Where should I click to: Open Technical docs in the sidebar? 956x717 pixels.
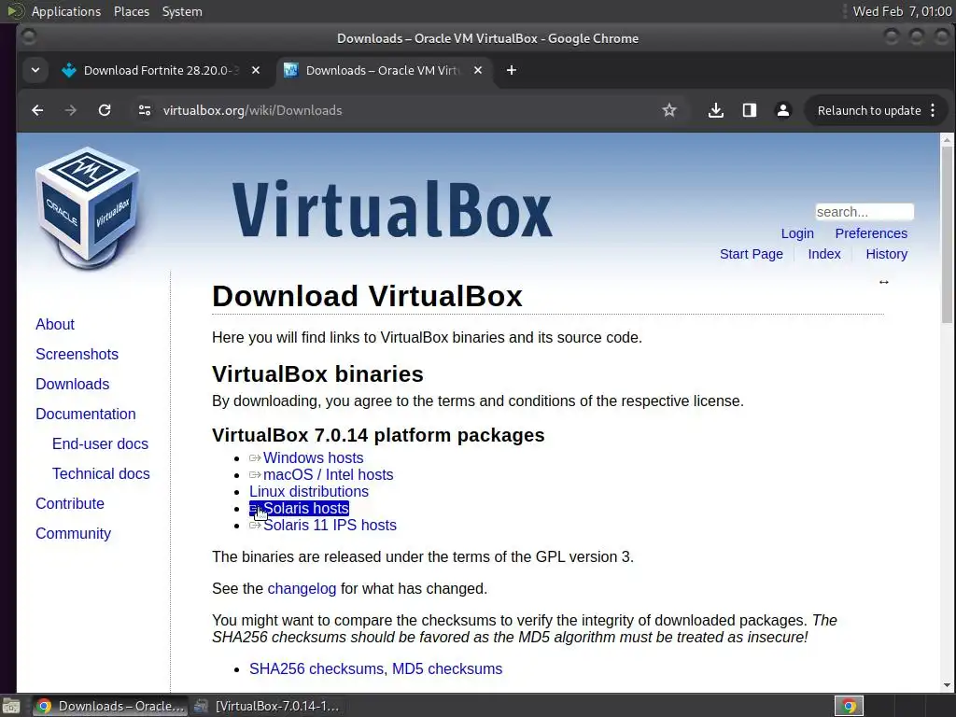tap(101, 473)
